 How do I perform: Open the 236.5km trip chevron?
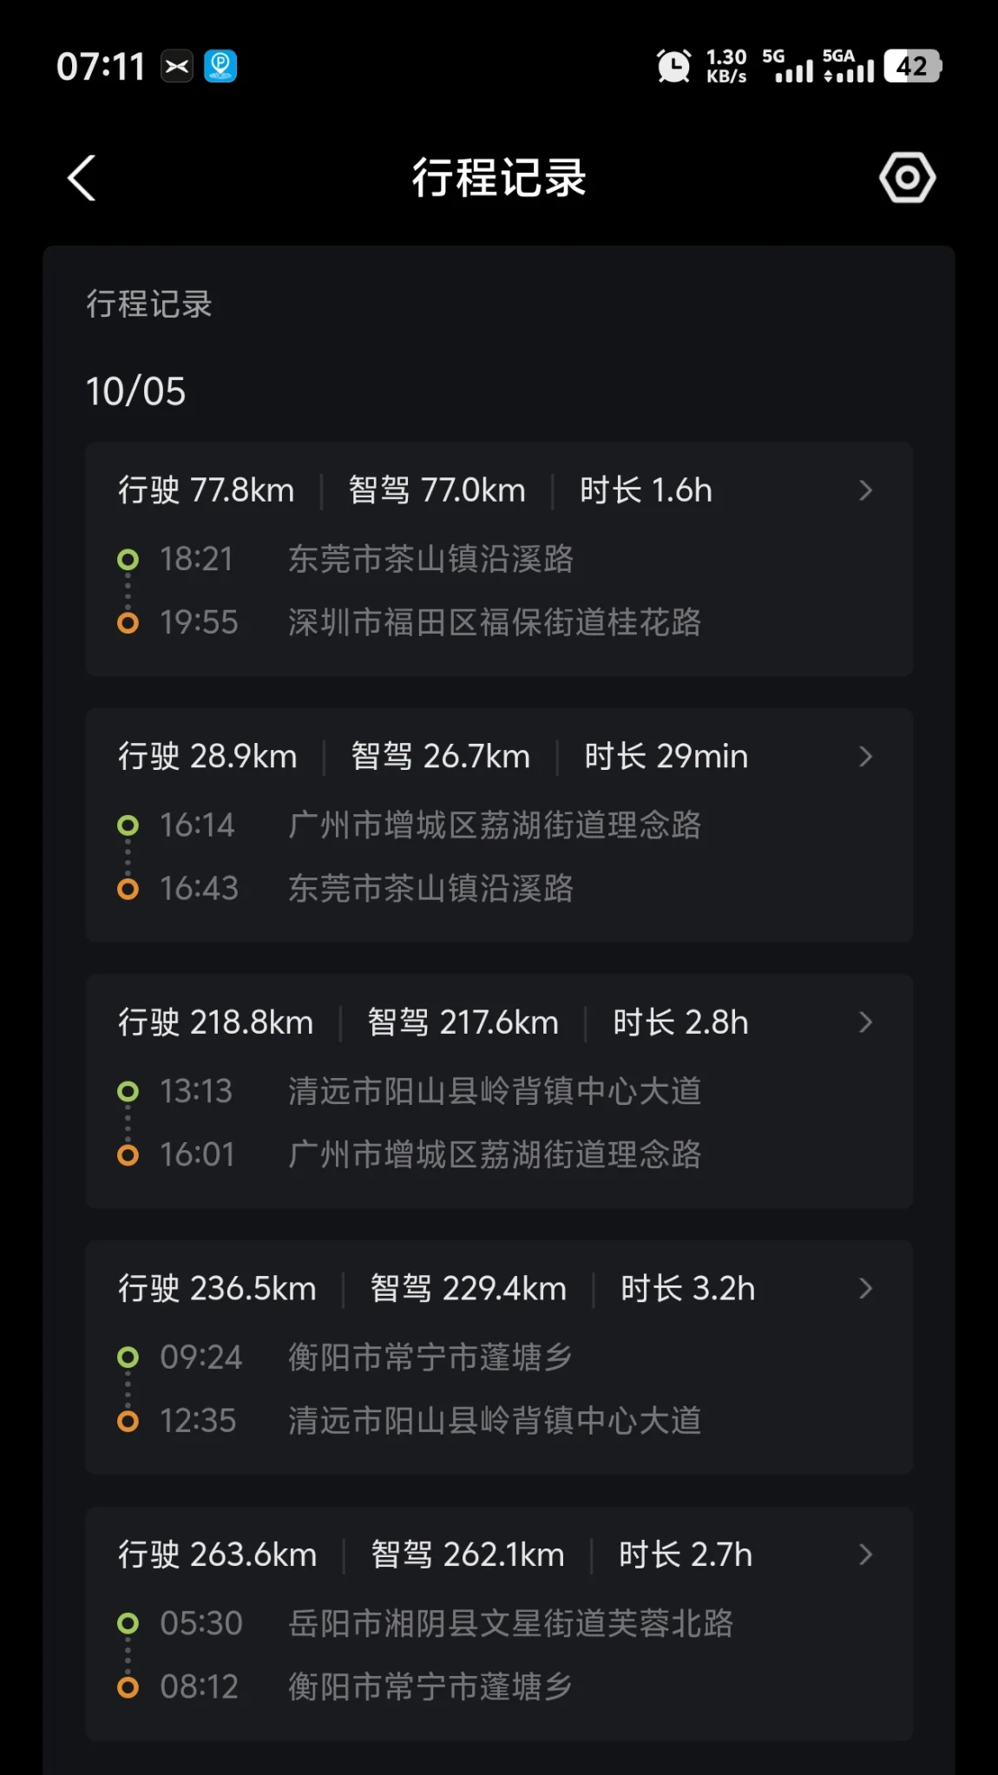(x=865, y=1289)
